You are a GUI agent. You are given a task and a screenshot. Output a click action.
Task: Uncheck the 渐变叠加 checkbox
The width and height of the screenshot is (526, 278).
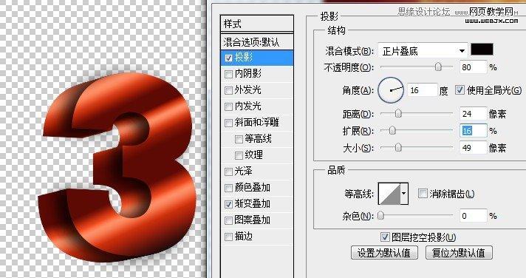[228, 204]
